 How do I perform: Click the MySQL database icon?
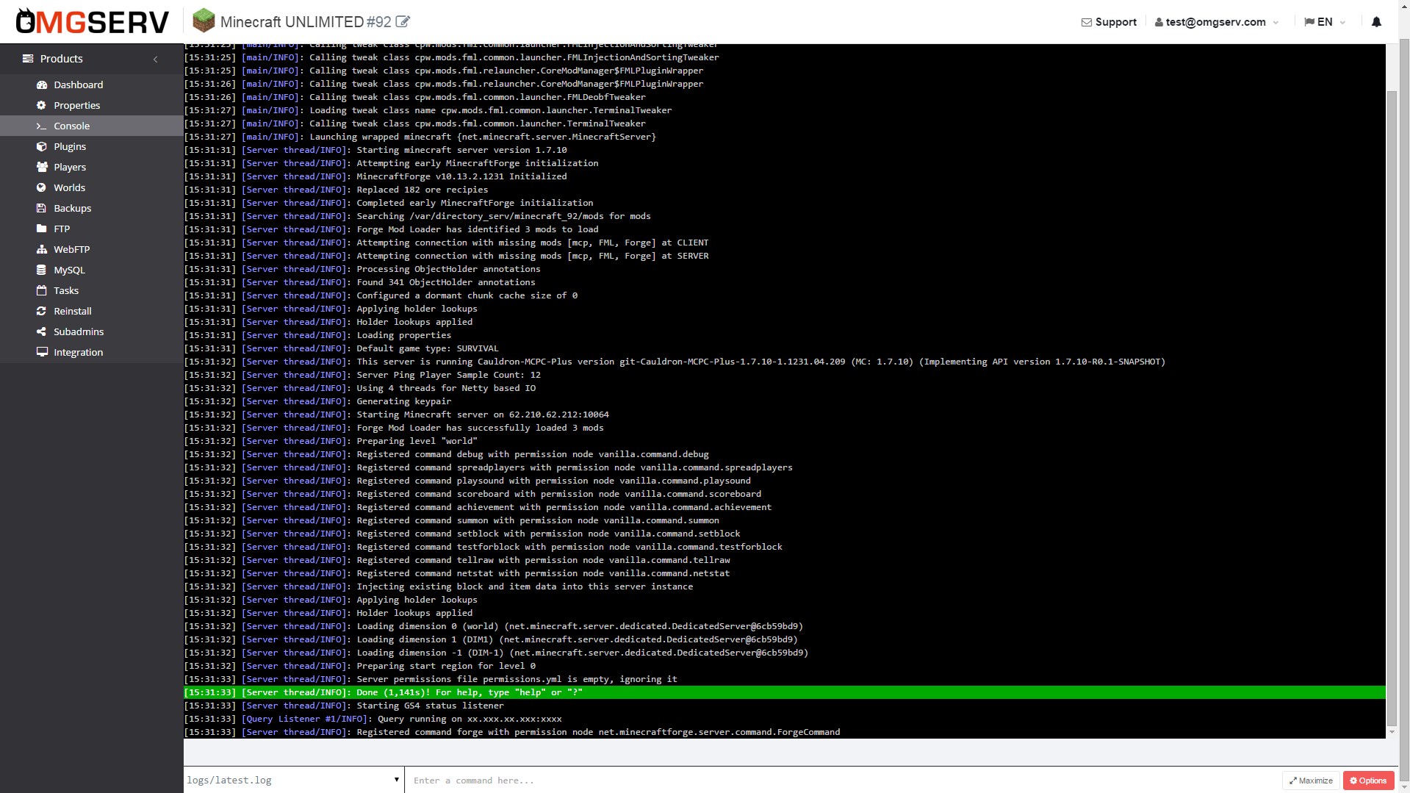tap(42, 270)
